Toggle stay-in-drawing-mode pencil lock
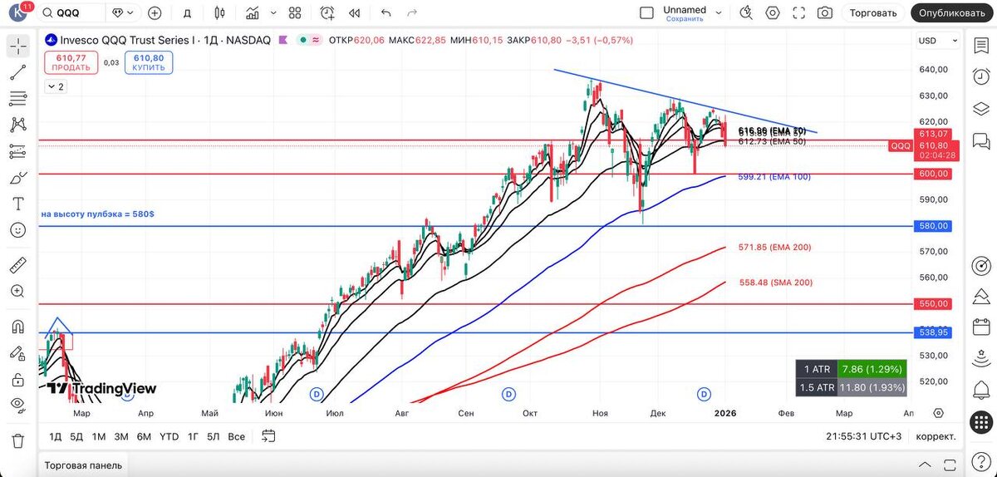 pos(18,353)
